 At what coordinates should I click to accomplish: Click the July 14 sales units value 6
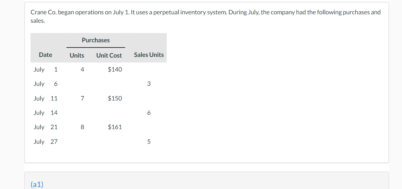(149, 113)
